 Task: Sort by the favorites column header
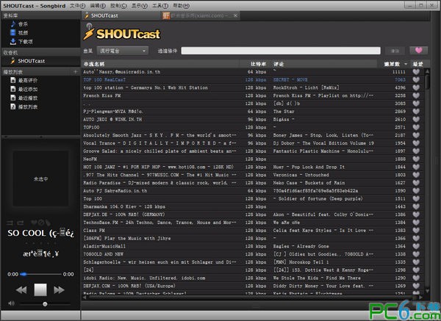[x=417, y=64]
